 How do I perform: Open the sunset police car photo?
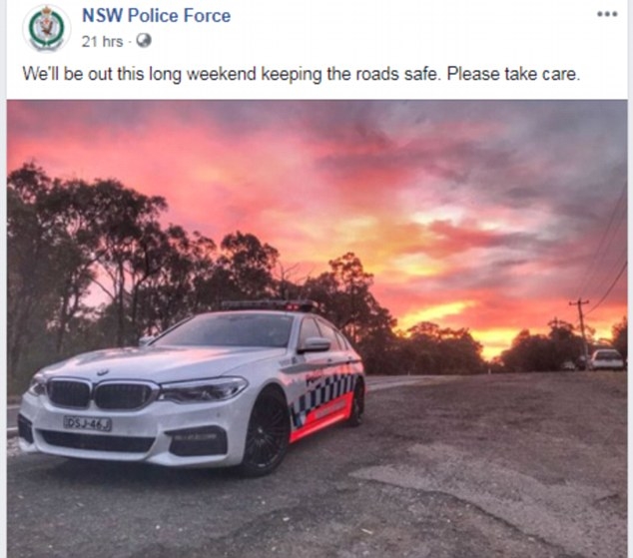pos(316,328)
